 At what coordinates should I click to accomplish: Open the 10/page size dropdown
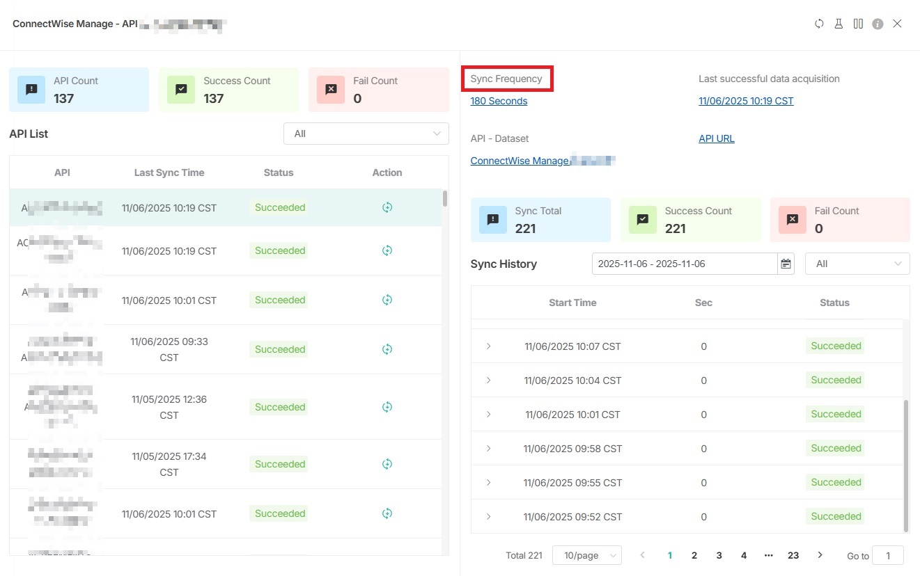tap(586, 555)
